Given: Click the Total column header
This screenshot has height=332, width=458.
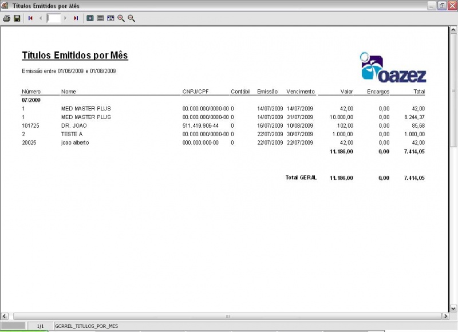Looking at the screenshot, I should 419,92.
